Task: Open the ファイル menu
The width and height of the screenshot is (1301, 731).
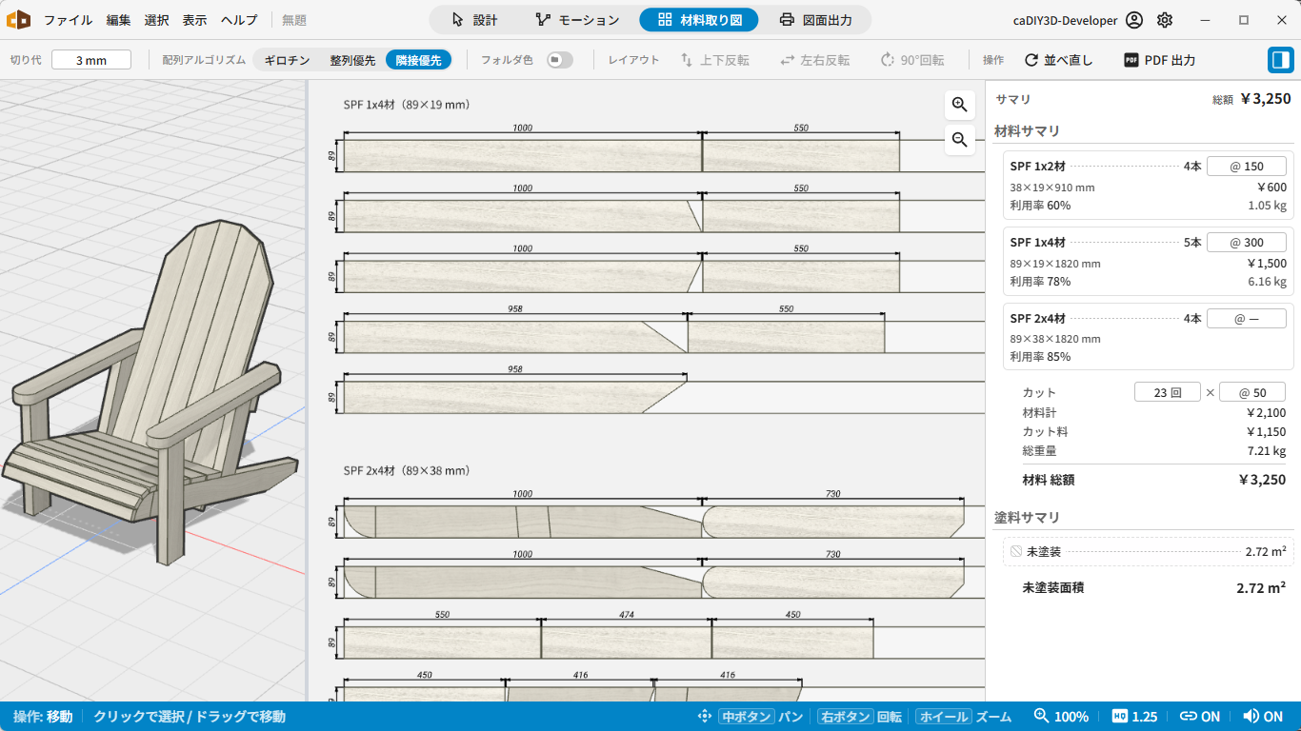Action: coord(69,20)
